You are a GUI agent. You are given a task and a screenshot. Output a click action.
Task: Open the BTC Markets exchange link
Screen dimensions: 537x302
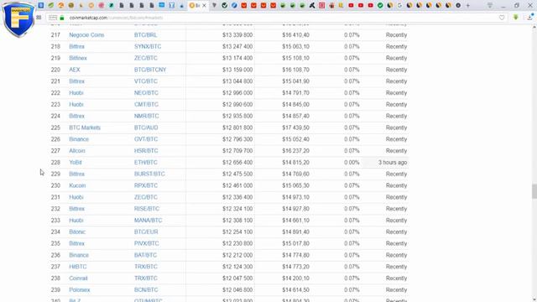85,128
